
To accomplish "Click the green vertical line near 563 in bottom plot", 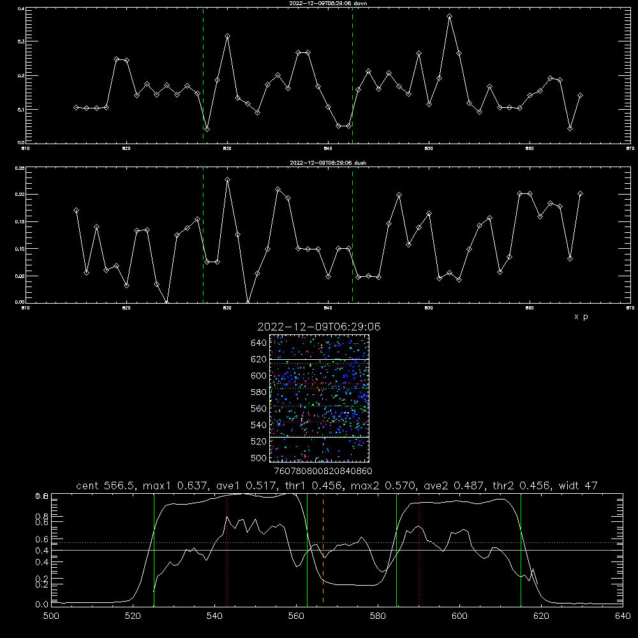I will pos(308,549).
